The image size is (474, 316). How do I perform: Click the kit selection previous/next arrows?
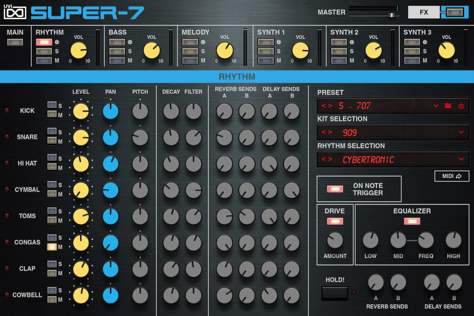tap(327, 132)
